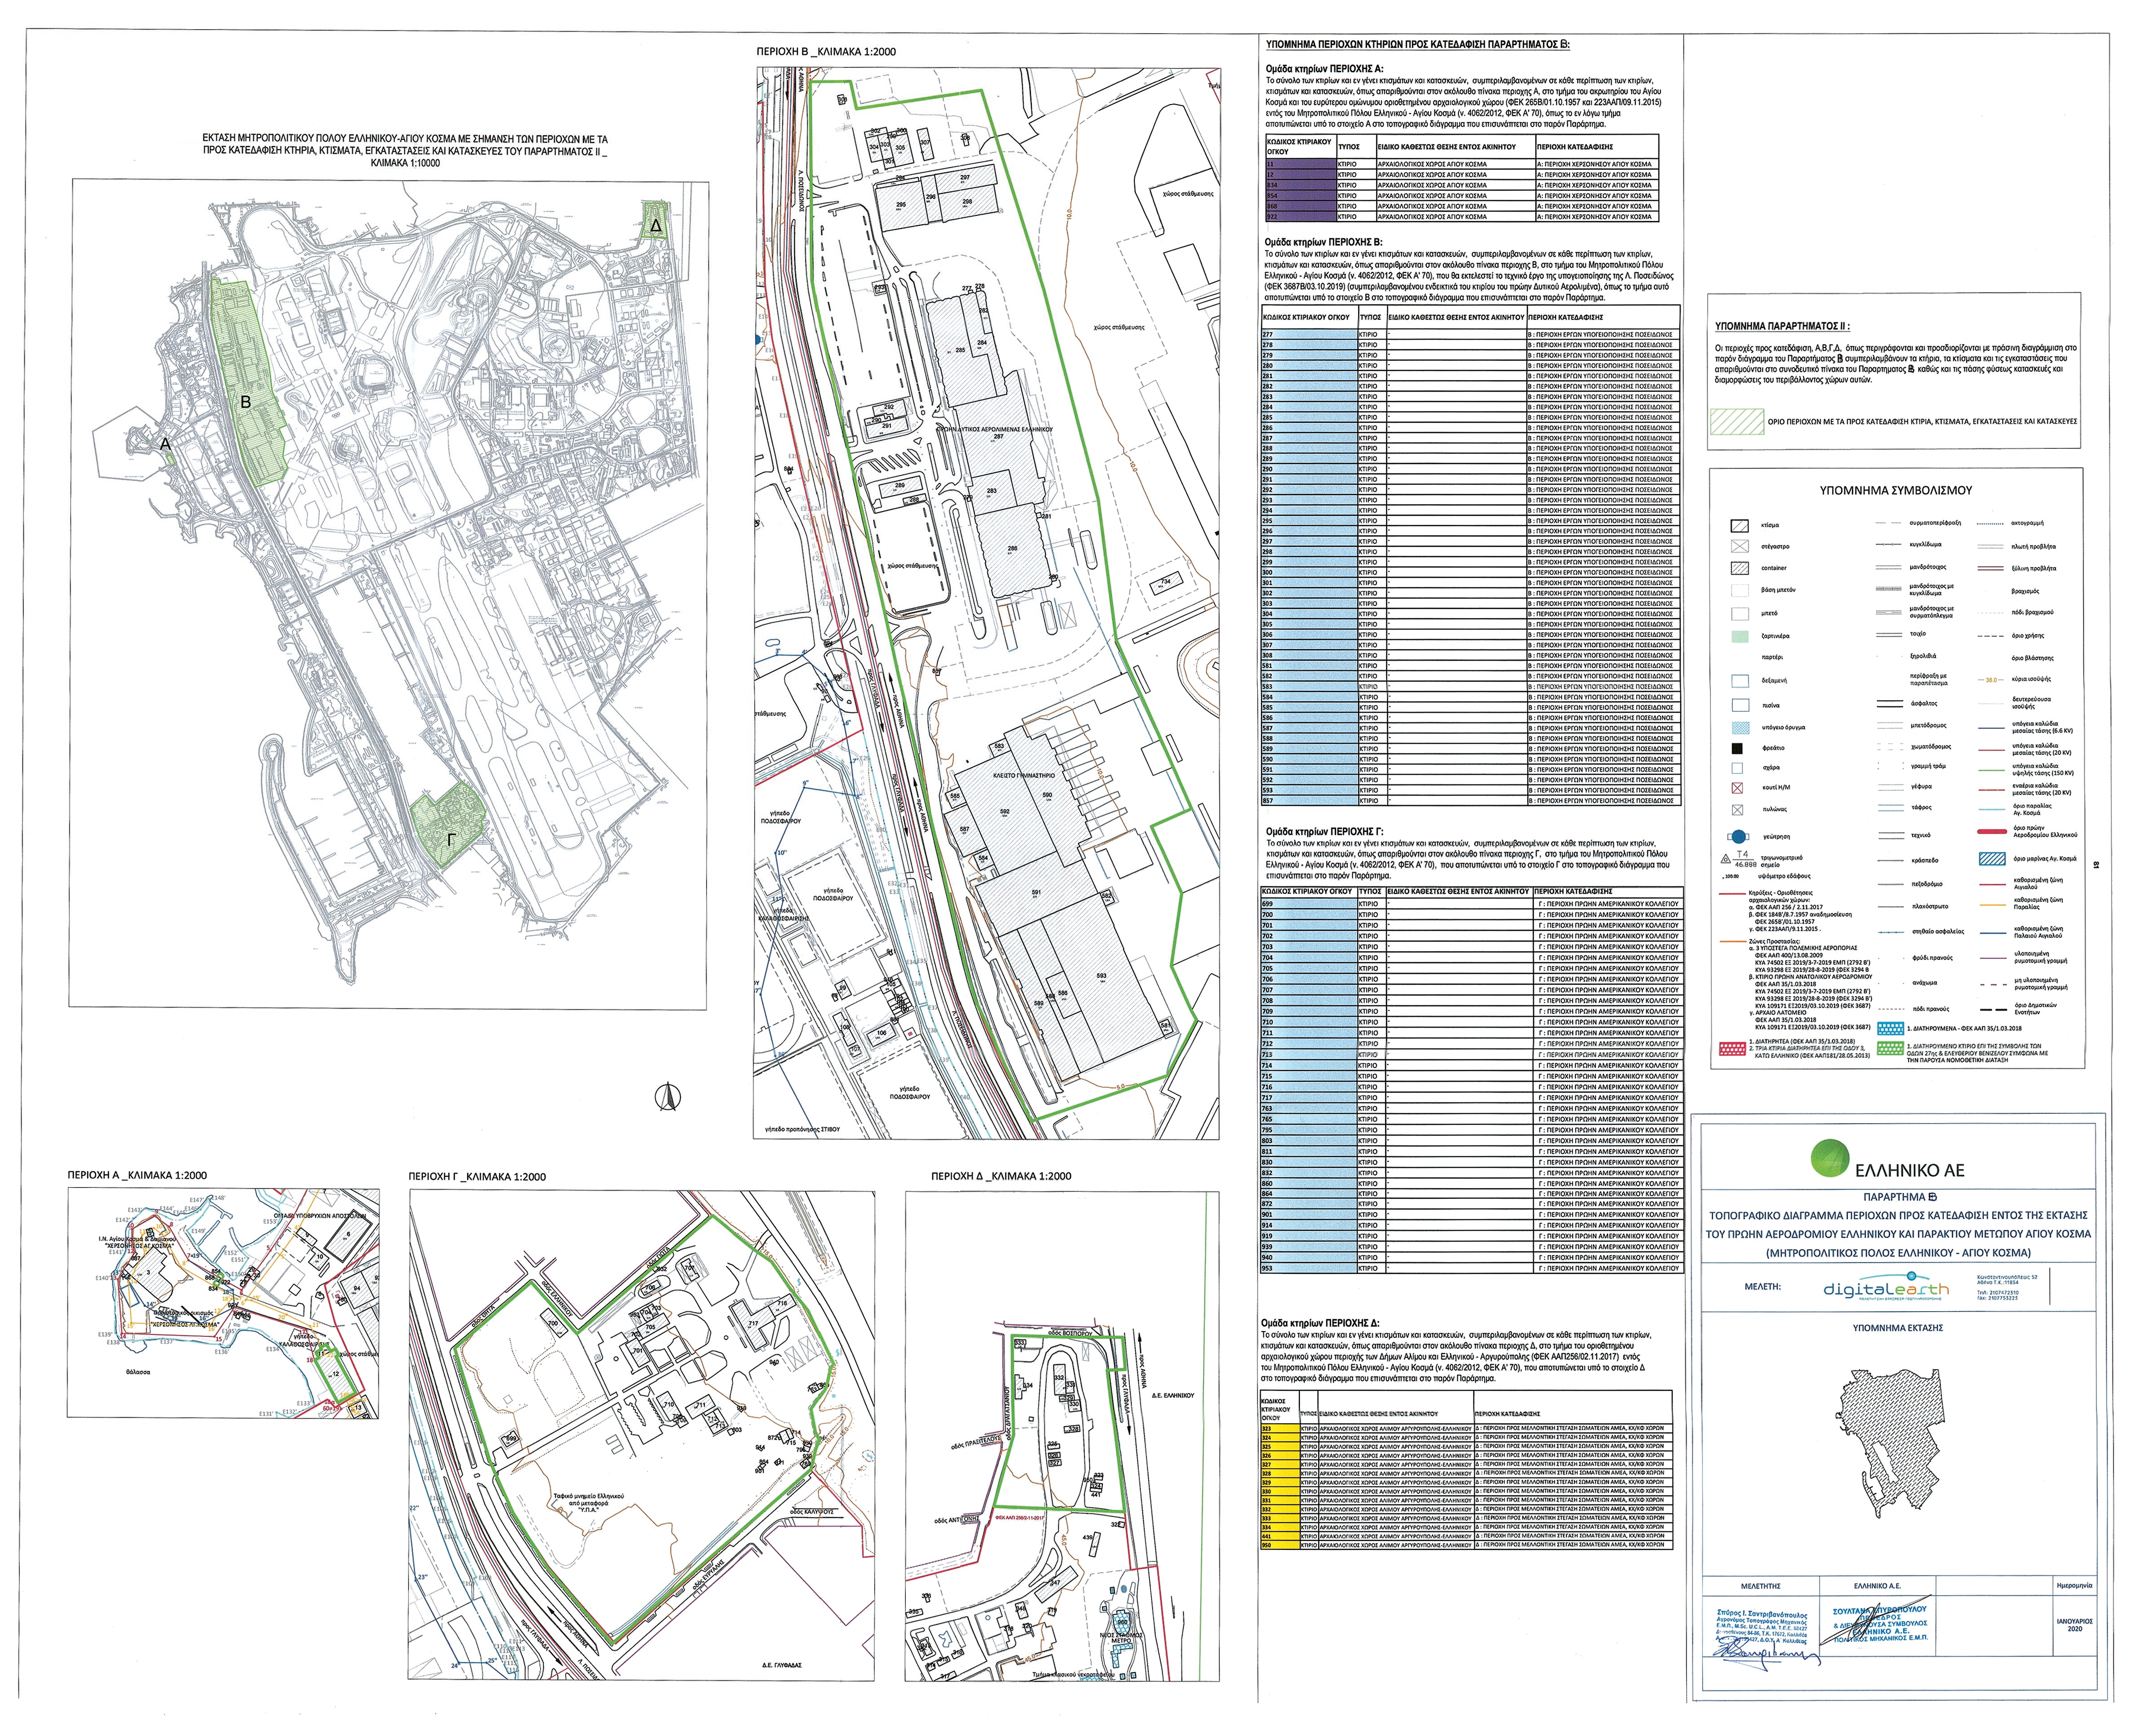Click the ΠΕΡΙΟΧΗ Γ_ΚΛΙΜΑΚΑ 1:2000 map title
Image resolution: width=2144 pixels, height=1736 pixels.
point(477,1177)
